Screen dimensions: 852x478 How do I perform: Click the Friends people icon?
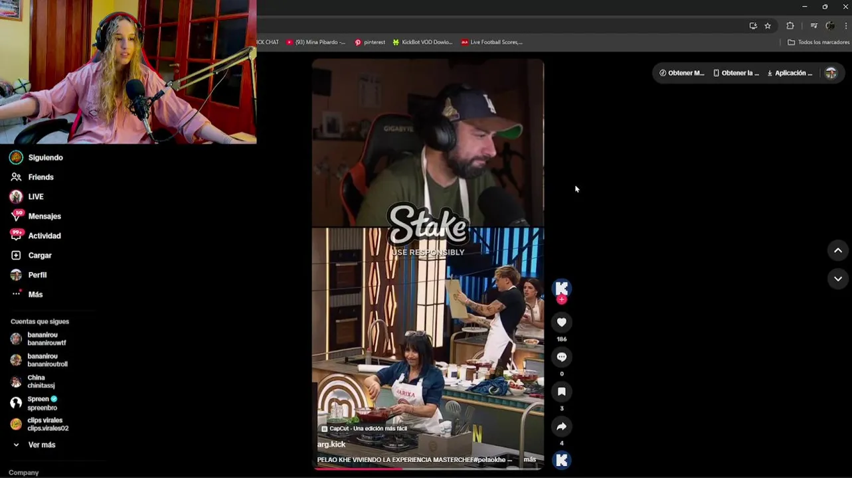click(x=16, y=177)
